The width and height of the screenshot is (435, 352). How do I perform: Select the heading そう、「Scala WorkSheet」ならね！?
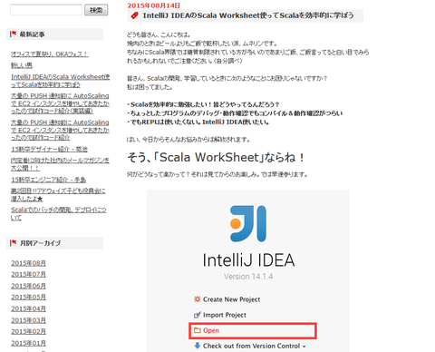pyautogui.click(x=216, y=157)
